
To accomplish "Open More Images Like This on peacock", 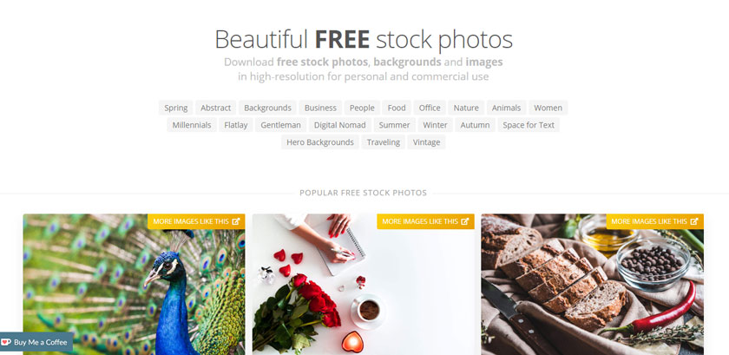I will [x=196, y=221].
